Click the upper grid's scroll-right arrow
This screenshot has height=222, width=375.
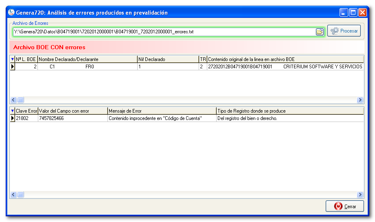point(360,100)
